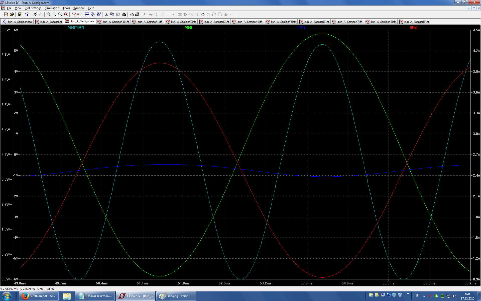Click the Zoom Full Extents icon

(66, 15)
